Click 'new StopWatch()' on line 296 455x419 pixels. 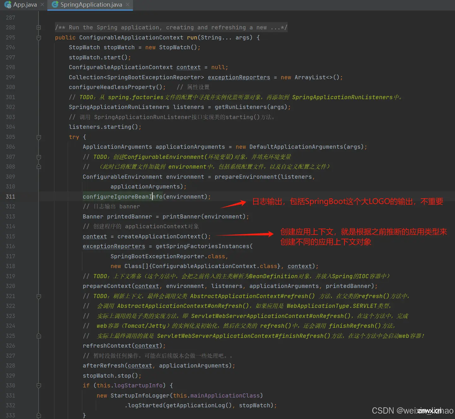[x=171, y=47]
